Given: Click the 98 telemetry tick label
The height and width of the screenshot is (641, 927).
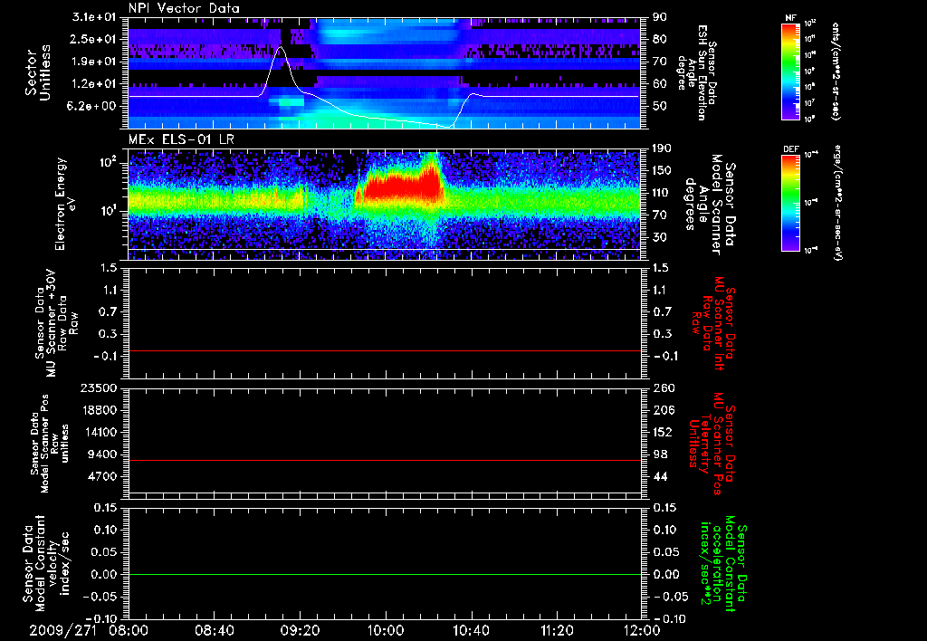Looking at the screenshot, I should 660,454.
